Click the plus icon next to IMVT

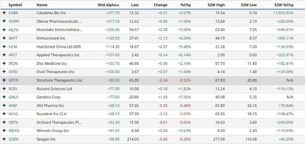[4, 38]
